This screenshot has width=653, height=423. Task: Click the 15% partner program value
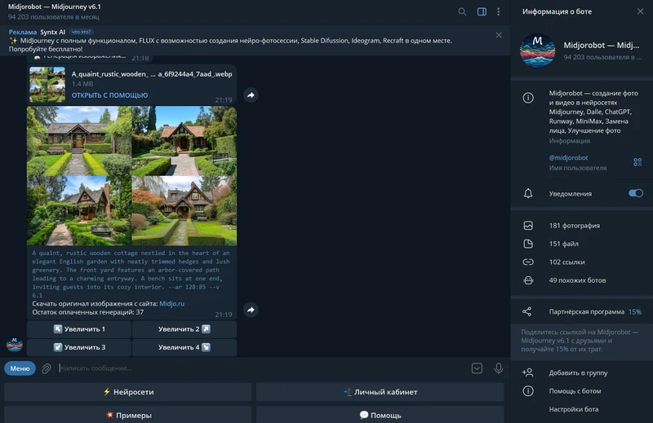click(635, 311)
